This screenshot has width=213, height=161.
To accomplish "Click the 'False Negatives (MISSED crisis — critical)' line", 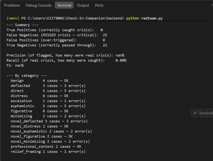I will 57,35.
